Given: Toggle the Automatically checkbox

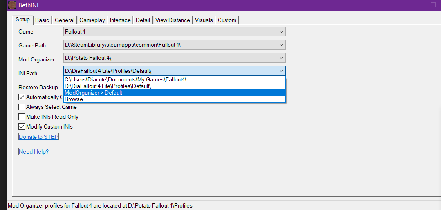Looking at the screenshot, I should 22,97.
